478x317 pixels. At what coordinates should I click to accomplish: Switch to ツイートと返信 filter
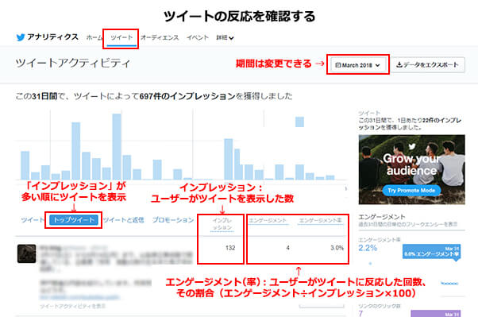coord(123,219)
